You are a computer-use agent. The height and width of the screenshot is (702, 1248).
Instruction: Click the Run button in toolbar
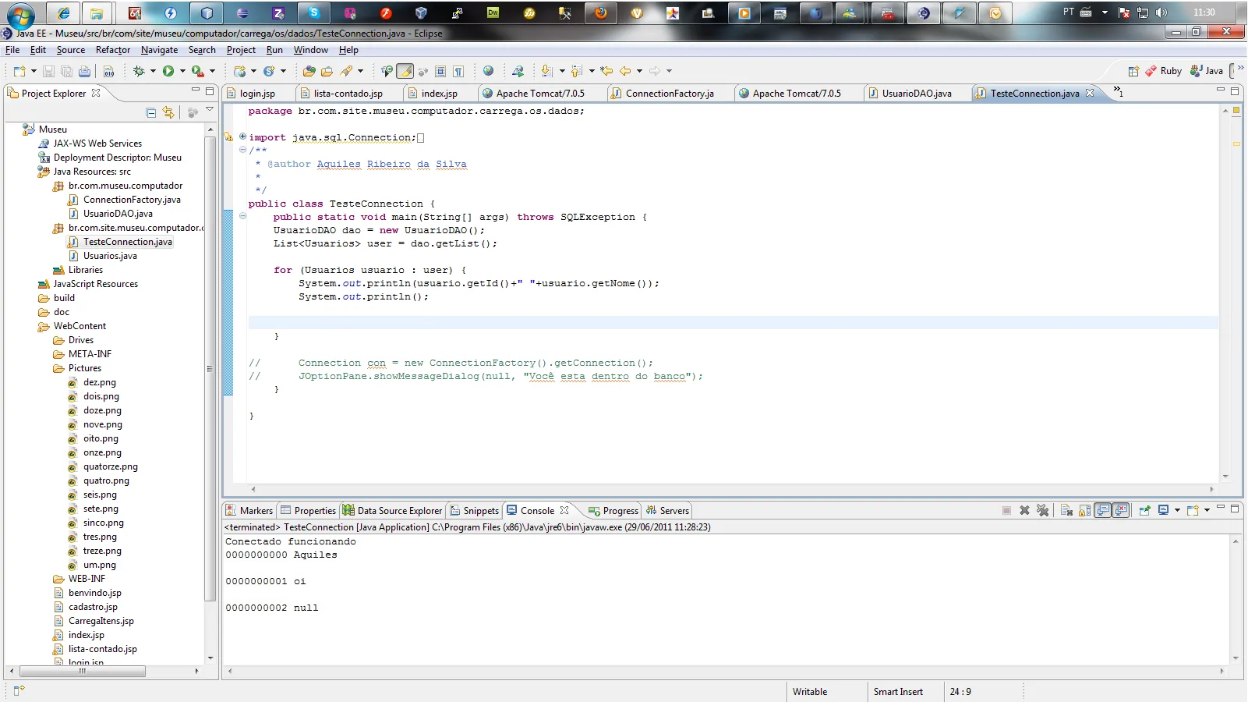click(x=168, y=71)
